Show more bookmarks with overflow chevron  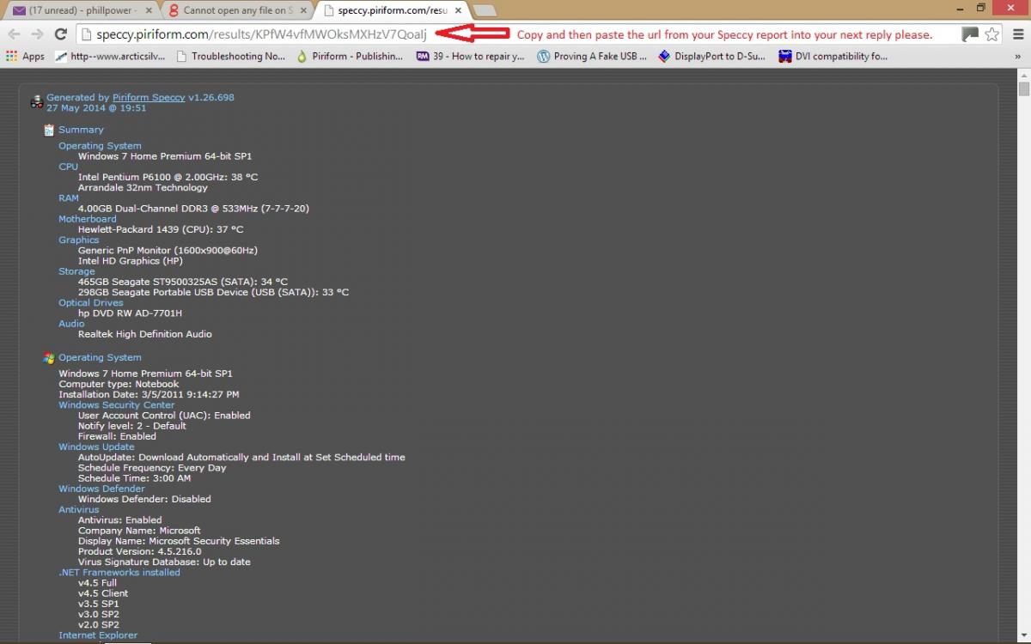click(x=1017, y=57)
